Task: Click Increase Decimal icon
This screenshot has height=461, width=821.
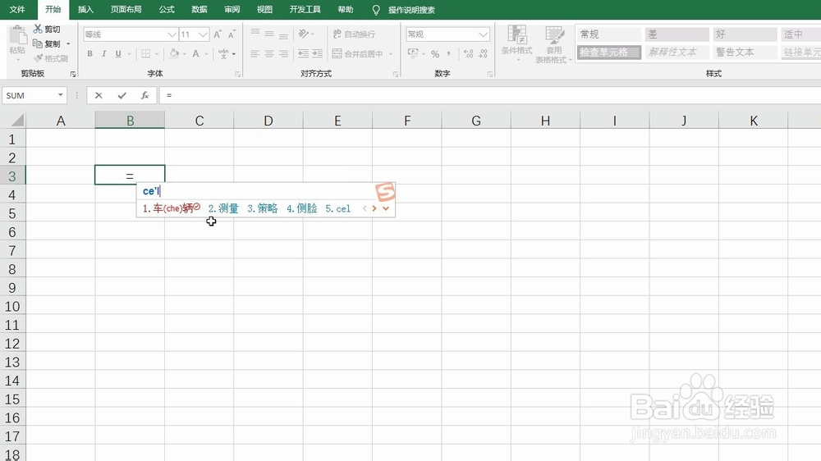Action: [x=469, y=53]
